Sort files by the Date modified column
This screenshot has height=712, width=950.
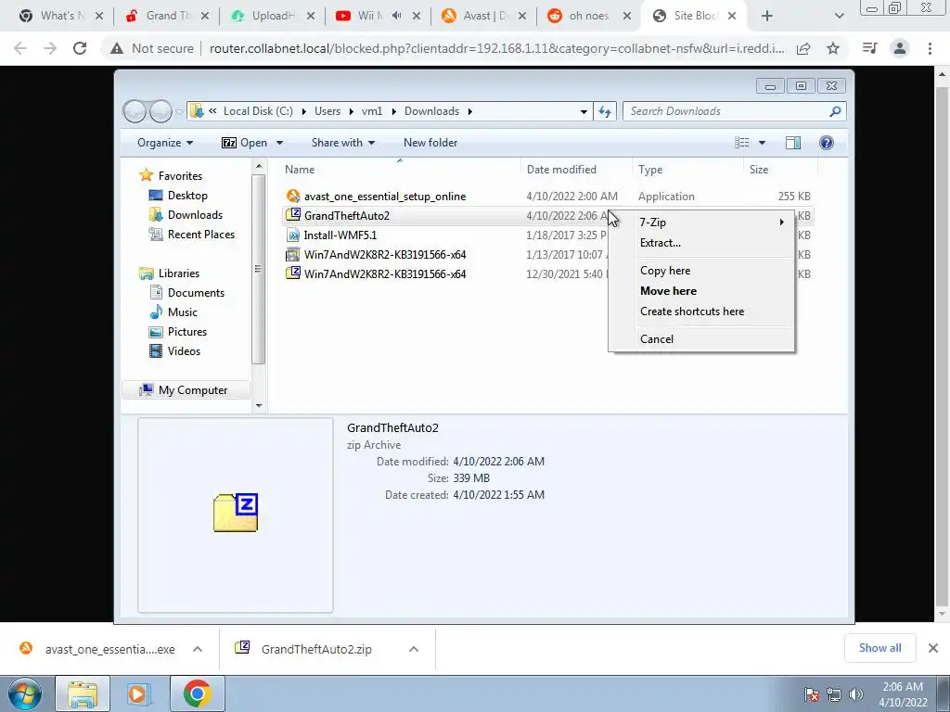tap(561, 170)
